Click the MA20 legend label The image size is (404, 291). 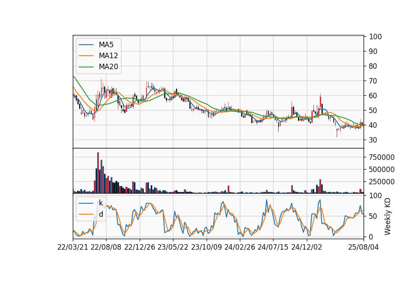[x=108, y=67]
